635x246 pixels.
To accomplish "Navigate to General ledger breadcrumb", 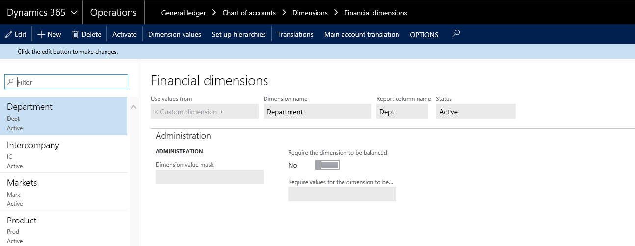I will pyautogui.click(x=184, y=13).
